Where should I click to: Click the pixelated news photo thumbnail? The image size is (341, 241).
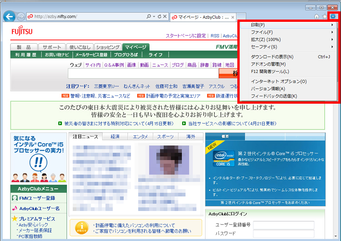pos(169,160)
